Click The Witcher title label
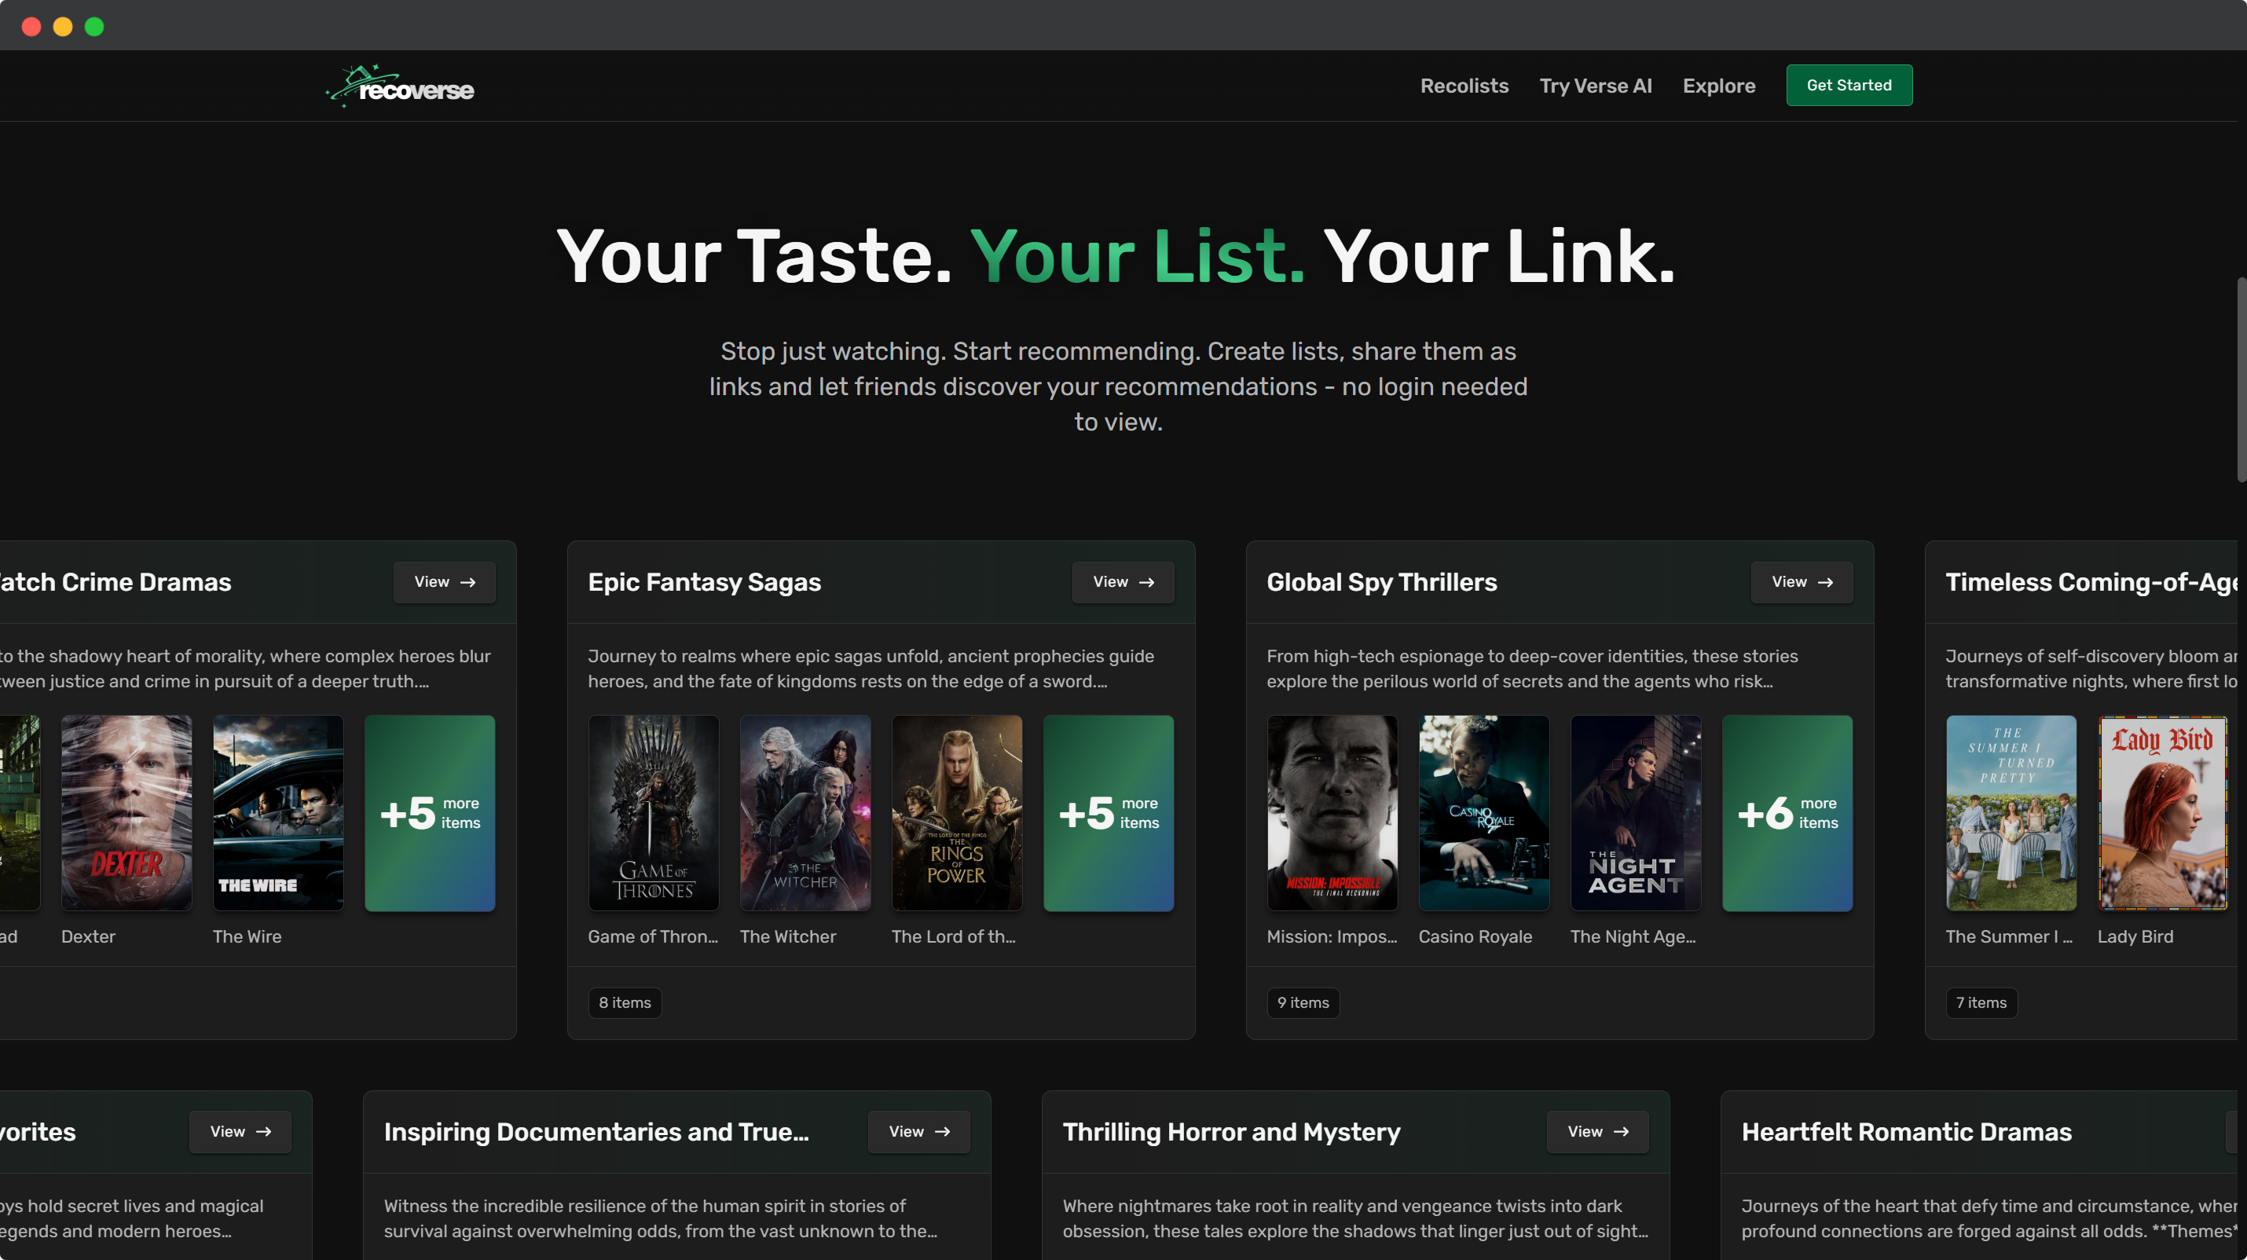The image size is (2247, 1260). tap(788, 936)
